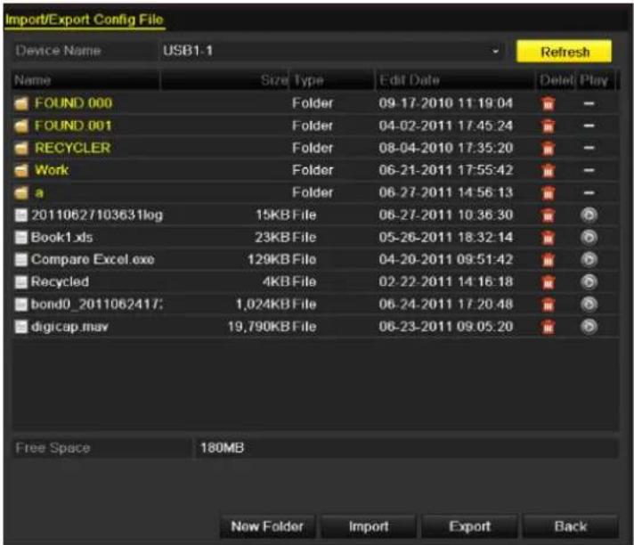Click the FOUND.000 folder icon

coord(21,103)
